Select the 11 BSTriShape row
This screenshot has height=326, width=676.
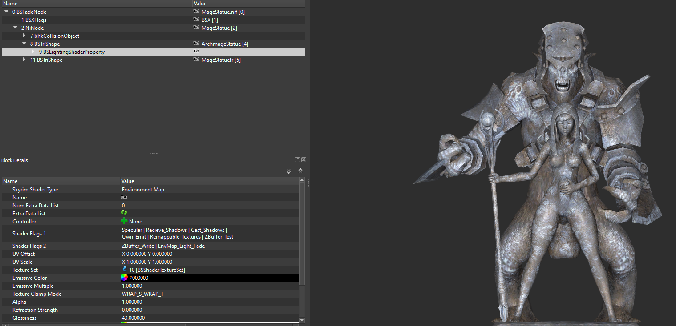pyautogui.click(x=154, y=60)
